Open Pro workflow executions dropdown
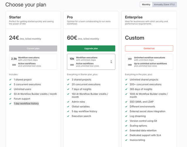 tap(91, 62)
